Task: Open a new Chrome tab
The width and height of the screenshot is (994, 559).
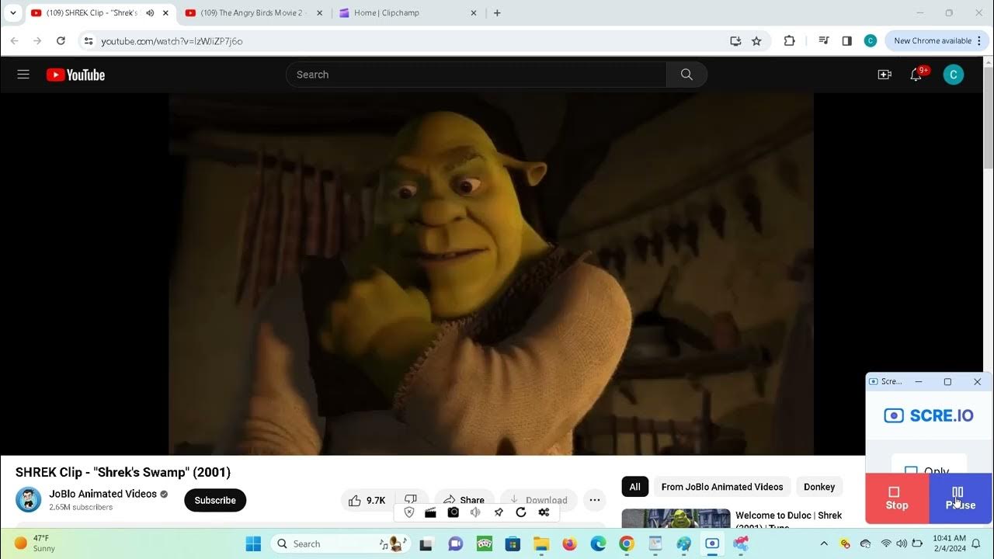Action: (497, 13)
